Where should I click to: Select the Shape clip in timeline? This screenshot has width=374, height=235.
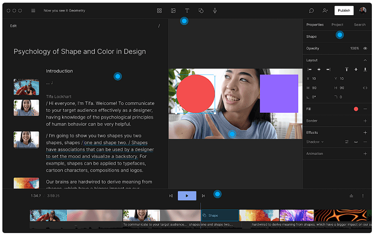[x=220, y=215]
